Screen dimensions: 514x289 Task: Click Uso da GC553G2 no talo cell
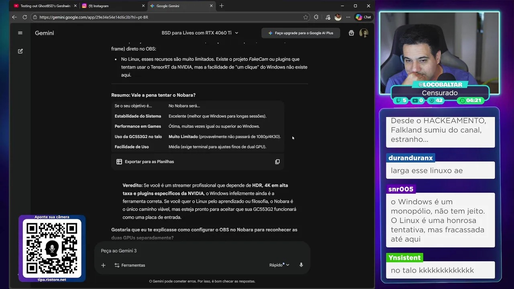click(138, 136)
